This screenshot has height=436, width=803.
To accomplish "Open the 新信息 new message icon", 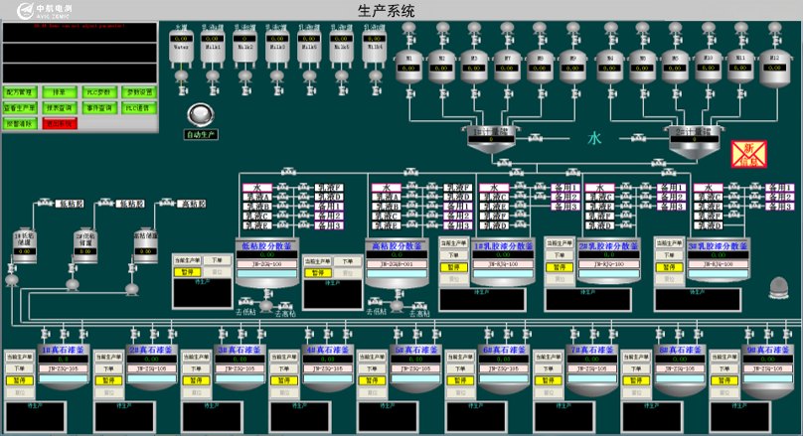I will pyautogui.click(x=748, y=154).
